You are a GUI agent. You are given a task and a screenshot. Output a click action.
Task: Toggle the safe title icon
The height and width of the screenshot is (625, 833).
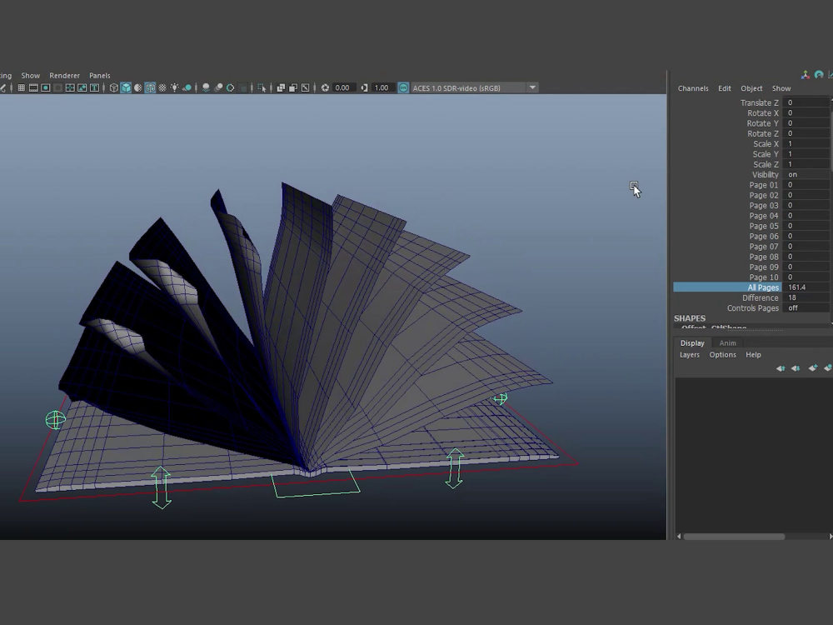[x=94, y=87]
